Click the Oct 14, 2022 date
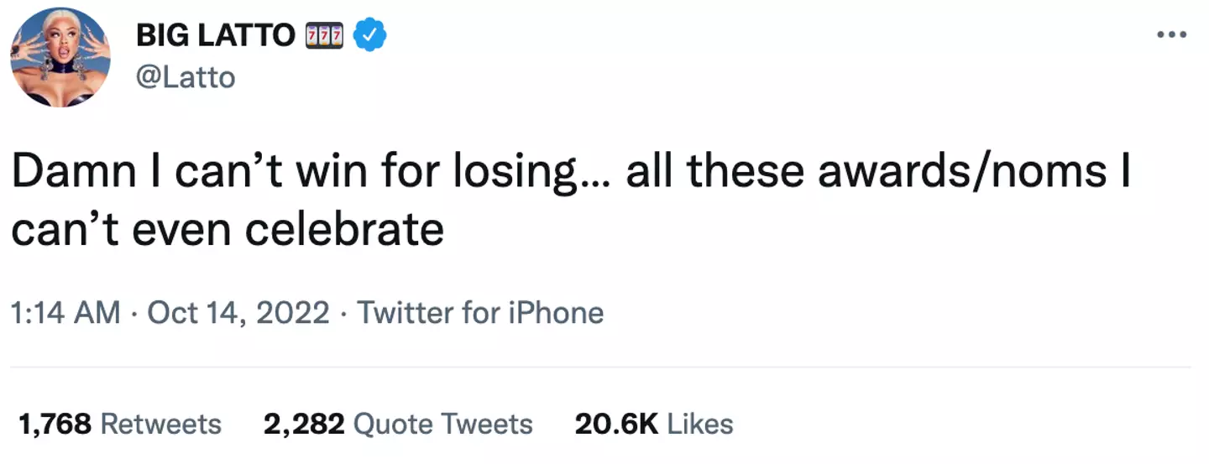The height and width of the screenshot is (464, 1209). click(x=238, y=313)
